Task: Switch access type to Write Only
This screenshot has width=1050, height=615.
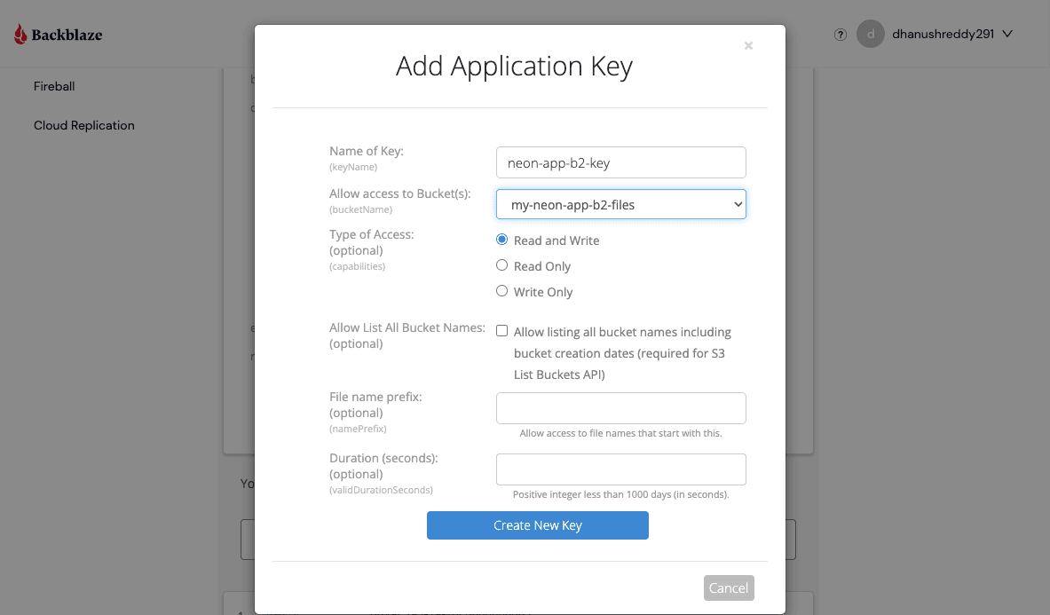Action: click(x=501, y=290)
